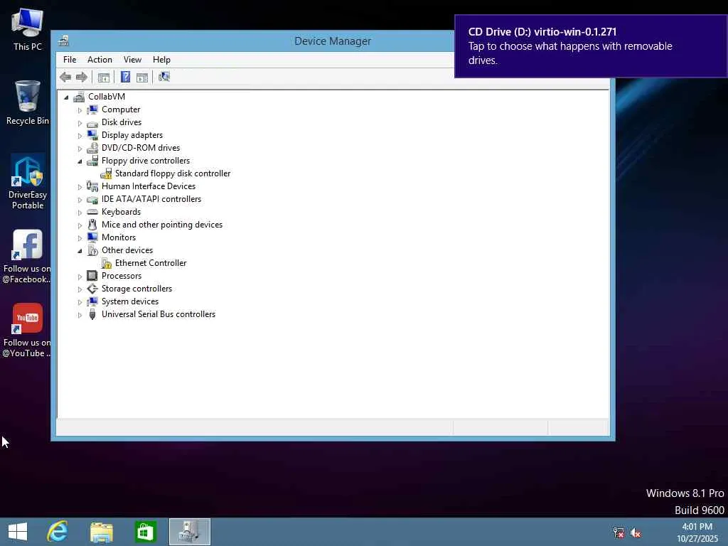Viewport: 728px width, 546px height.
Task: Click the Computer category icon
Action: 92,109
